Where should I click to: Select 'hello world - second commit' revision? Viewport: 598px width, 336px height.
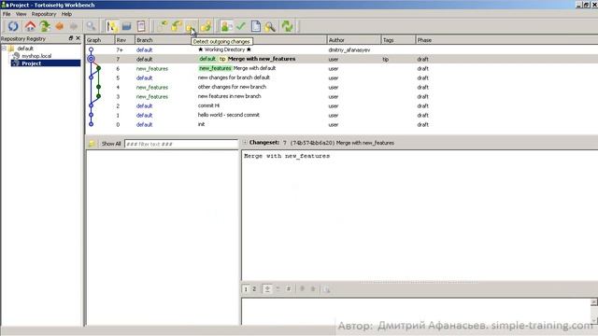click(x=341, y=115)
